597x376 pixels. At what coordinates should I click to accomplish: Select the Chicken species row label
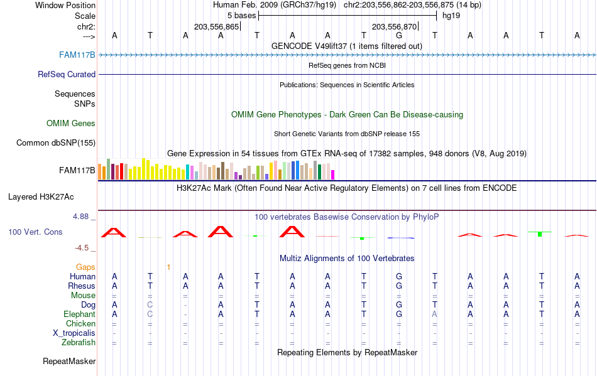coord(80,323)
